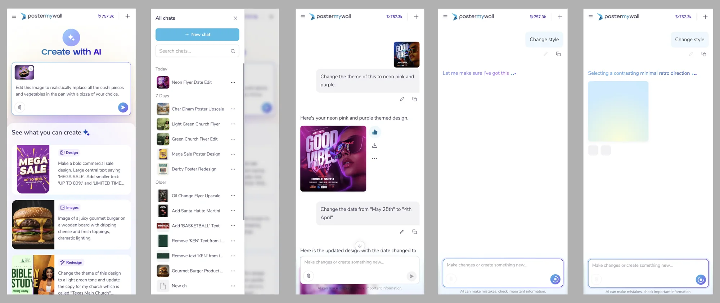Click magnifier icon in Search chats box
The width and height of the screenshot is (720, 303).
pos(233,51)
